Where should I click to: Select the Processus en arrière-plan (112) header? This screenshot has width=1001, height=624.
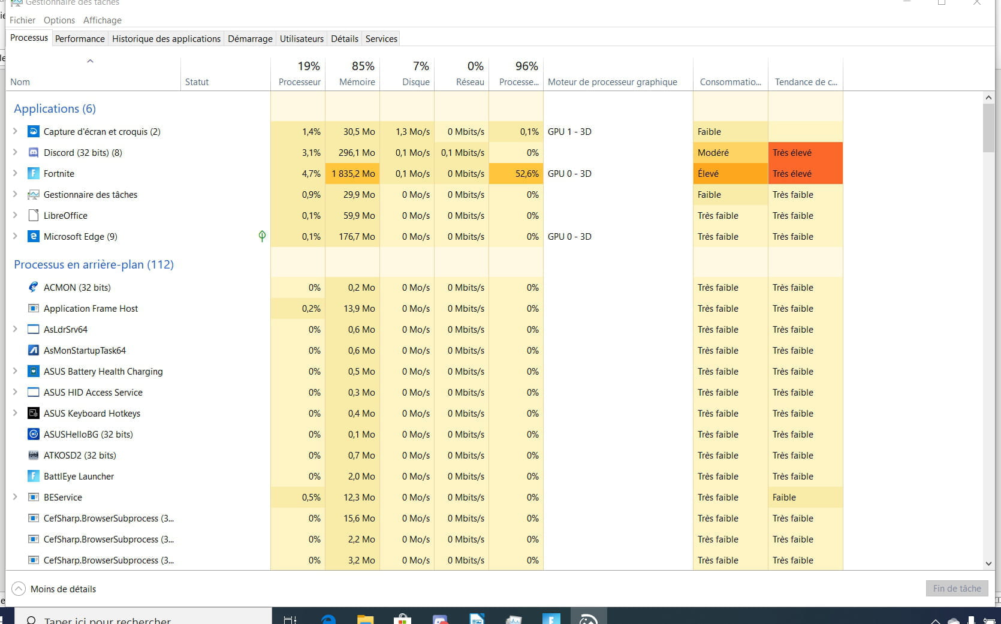[94, 264]
